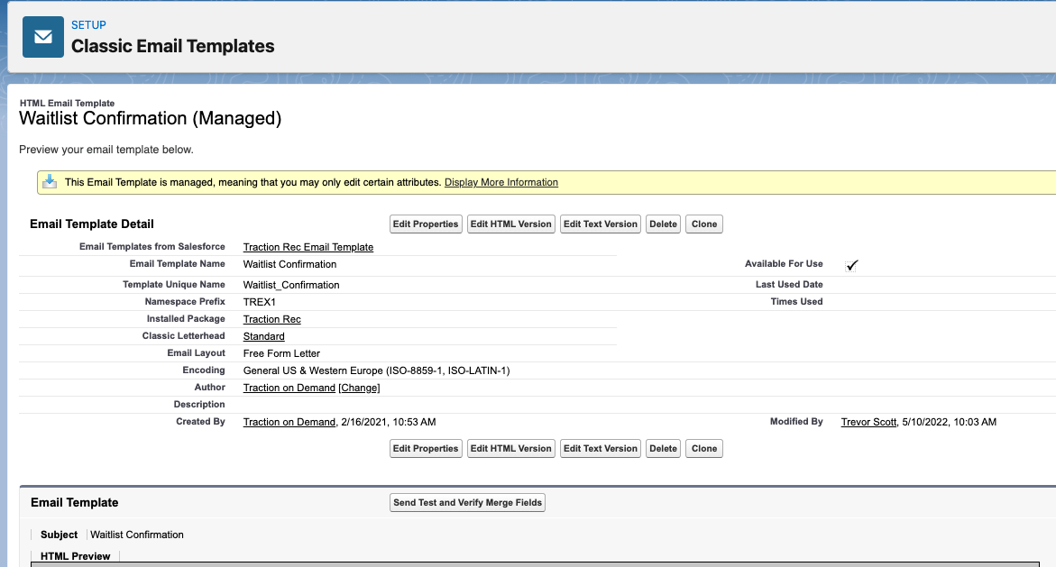Image resolution: width=1056 pixels, height=567 pixels.
Task: Open Traction on Demand author link
Action: [289, 387]
